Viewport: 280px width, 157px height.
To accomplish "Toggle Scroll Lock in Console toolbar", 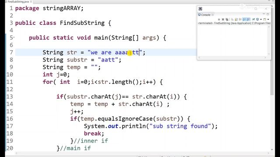I will (236, 19).
